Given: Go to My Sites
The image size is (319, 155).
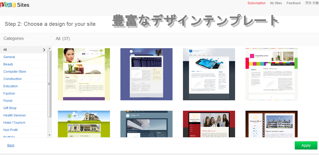Looking at the screenshot, I should pyautogui.click(x=276, y=3).
